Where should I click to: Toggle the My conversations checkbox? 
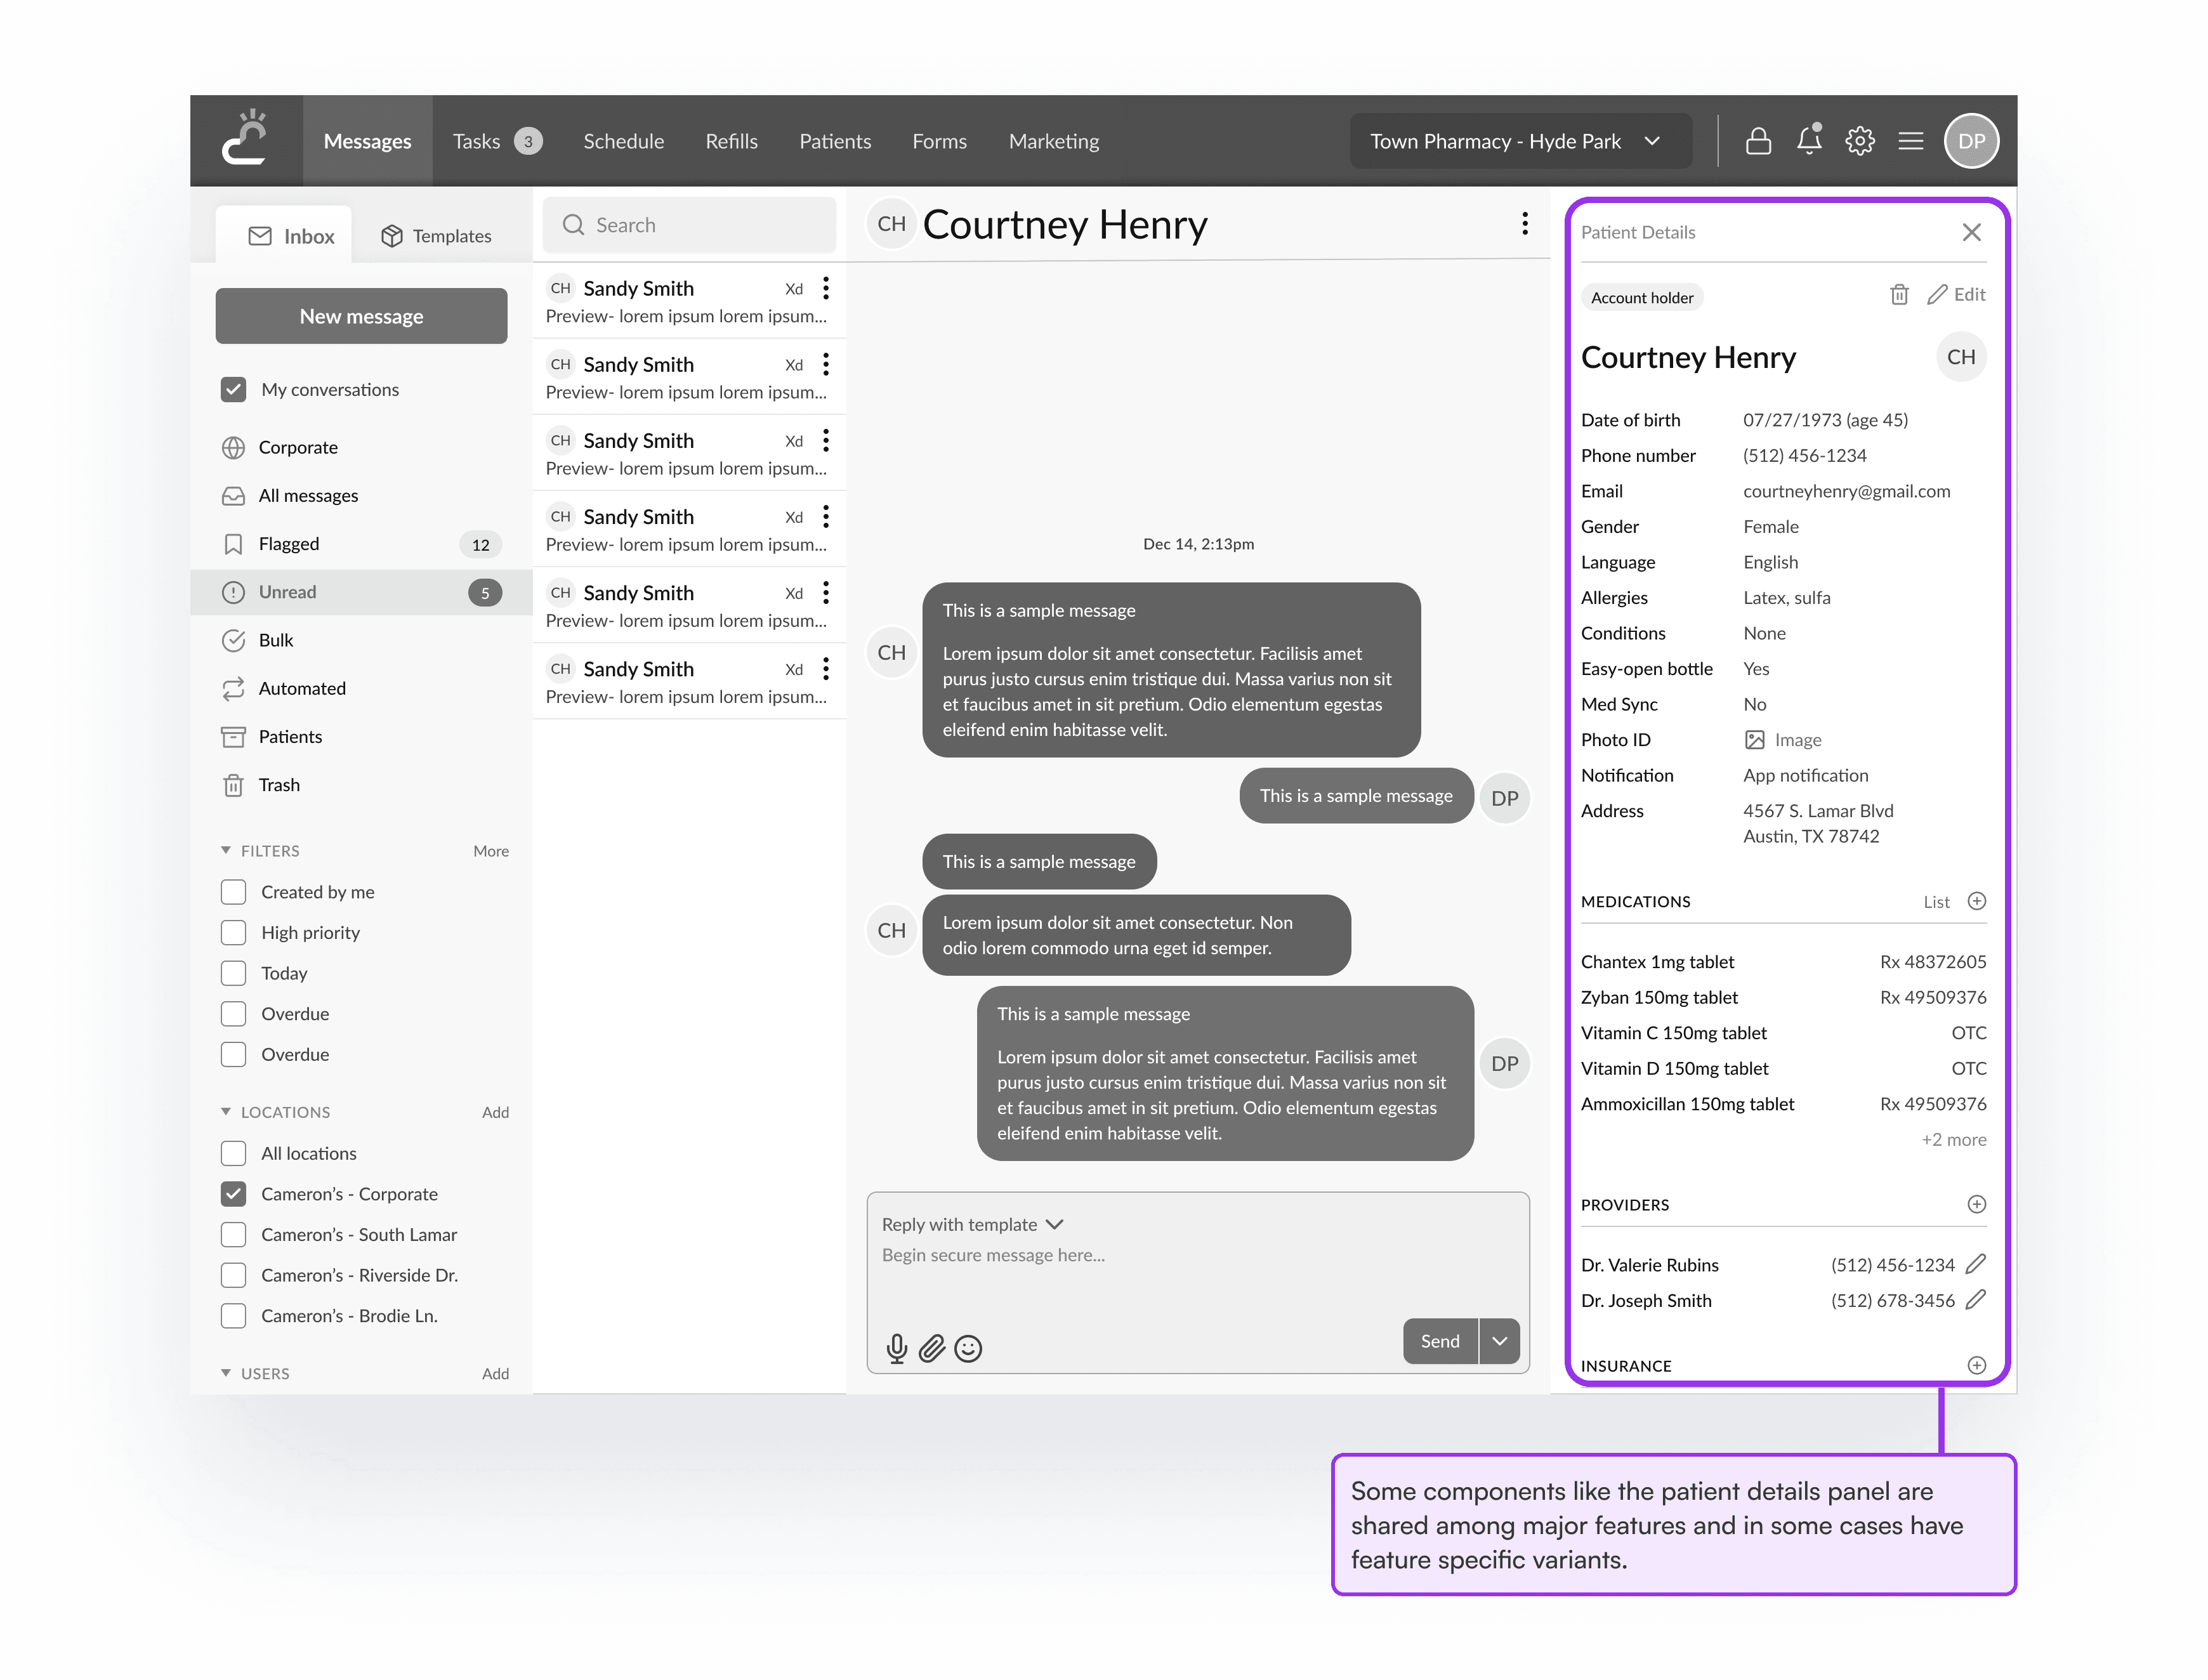(x=234, y=389)
